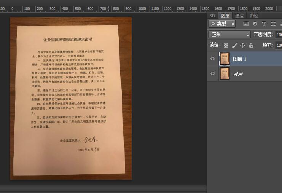Open the 正常 blend mode dropdown

(229, 35)
